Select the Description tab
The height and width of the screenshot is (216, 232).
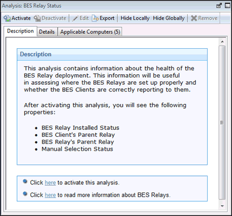click(x=21, y=31)
